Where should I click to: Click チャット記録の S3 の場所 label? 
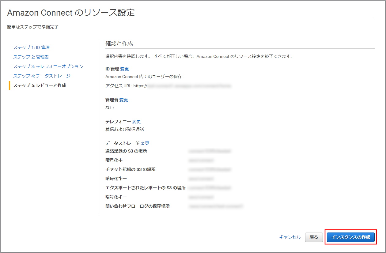[131, 169]
